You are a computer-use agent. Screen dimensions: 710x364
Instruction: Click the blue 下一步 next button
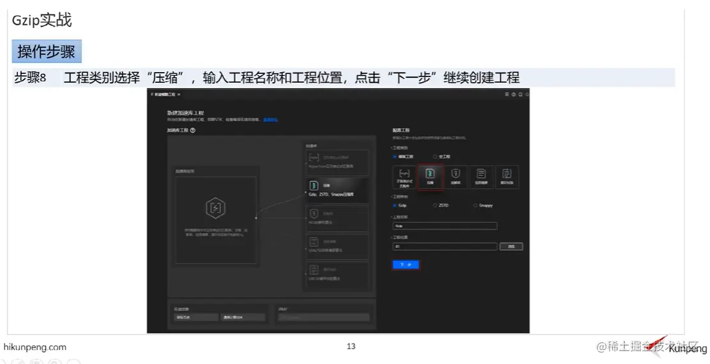(406, 265)
